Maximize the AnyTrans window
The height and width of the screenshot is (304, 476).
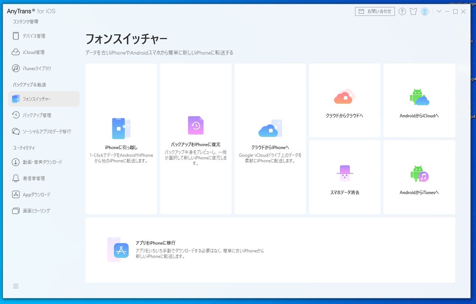pyautogui.click(x=455, y=11)
